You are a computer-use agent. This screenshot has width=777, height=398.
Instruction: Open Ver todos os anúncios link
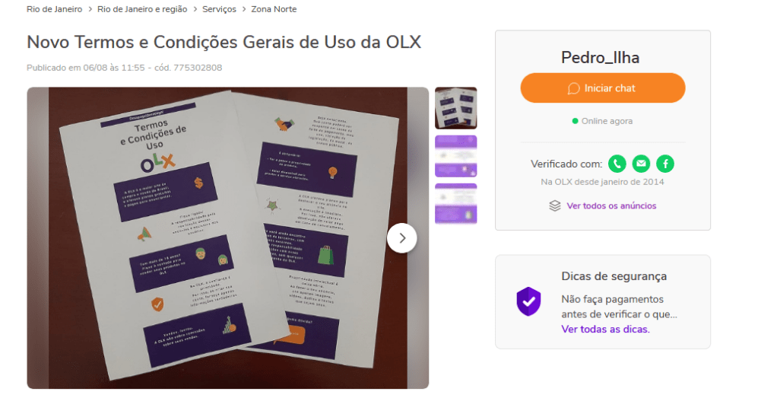tap(611, 205)
